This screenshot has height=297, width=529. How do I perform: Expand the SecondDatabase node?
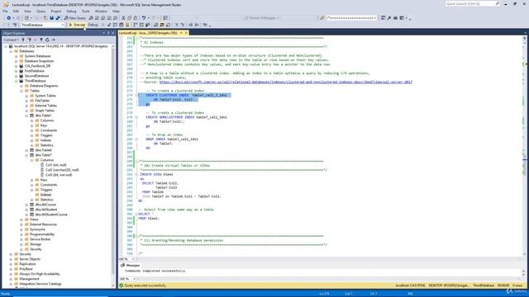pos(16,76)
